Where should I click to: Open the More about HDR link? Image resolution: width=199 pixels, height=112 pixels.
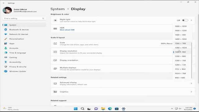click(x=67, y=30)
